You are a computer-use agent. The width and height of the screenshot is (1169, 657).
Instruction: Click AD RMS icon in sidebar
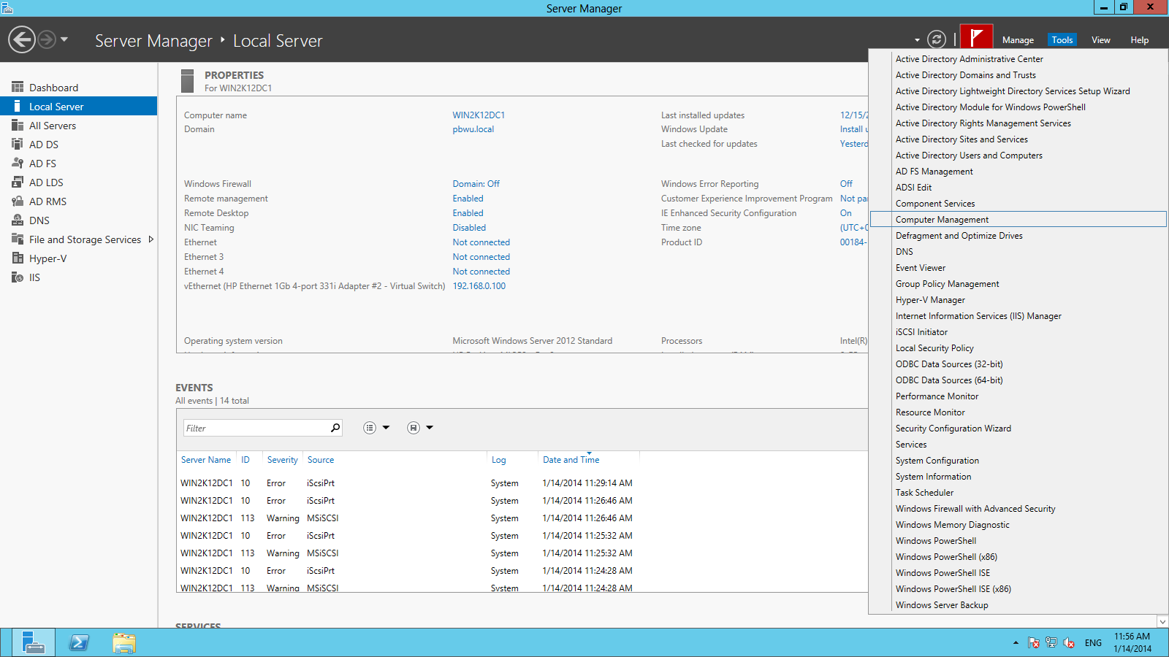pyautogui.click(x=18, y=201)
